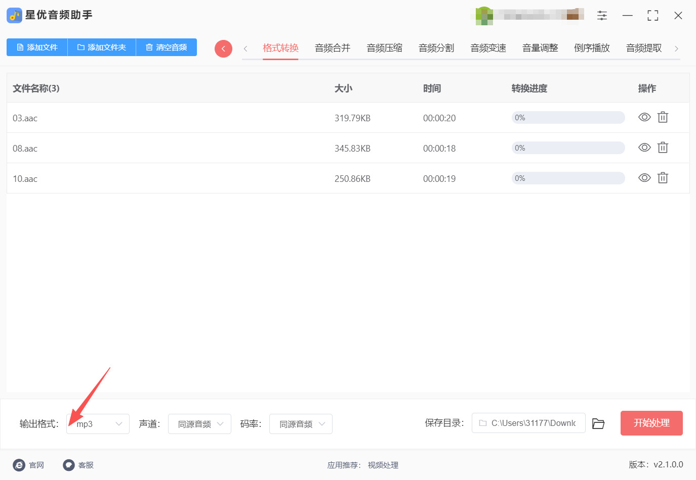Click the size value 319.79KB
Screen dimensions: 696x480
click(352, 118)
